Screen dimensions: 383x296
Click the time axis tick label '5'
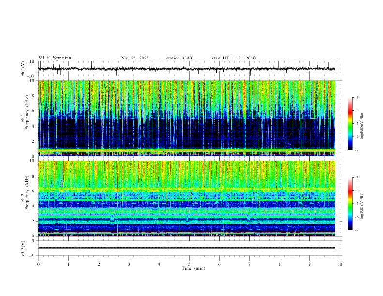189,264
